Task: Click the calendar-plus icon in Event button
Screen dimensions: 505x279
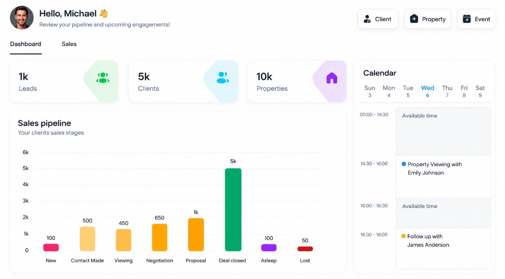Action: click(467, 19)
